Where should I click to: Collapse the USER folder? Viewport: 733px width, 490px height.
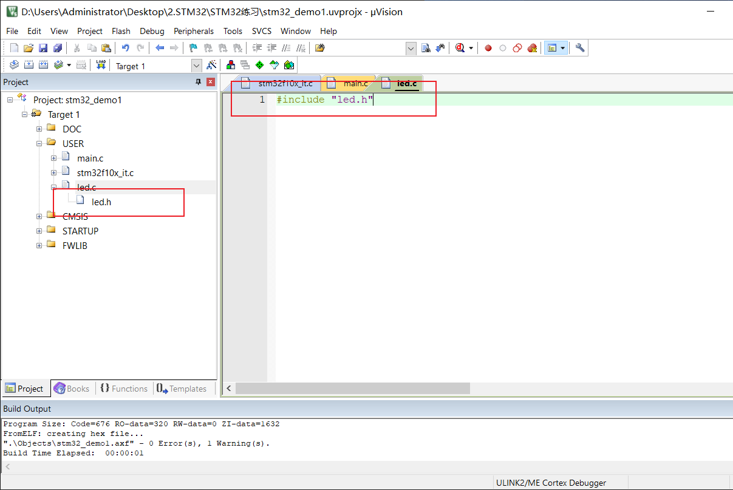(x=39, y=143)
